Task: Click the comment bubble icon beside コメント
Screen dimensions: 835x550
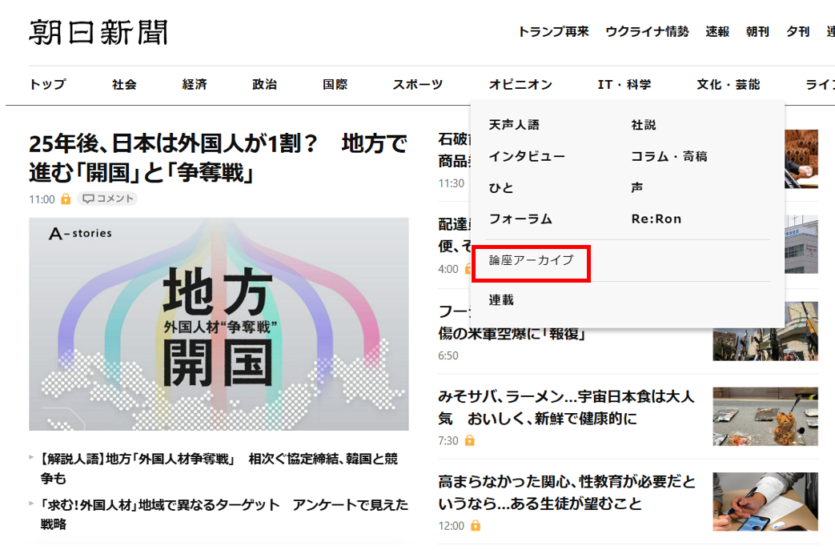Action: tap(88, 199)
